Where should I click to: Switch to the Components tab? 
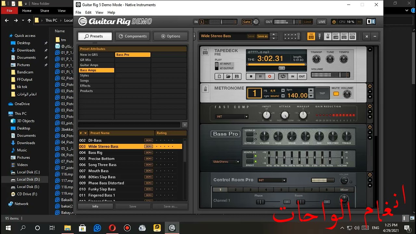(133, 36)
